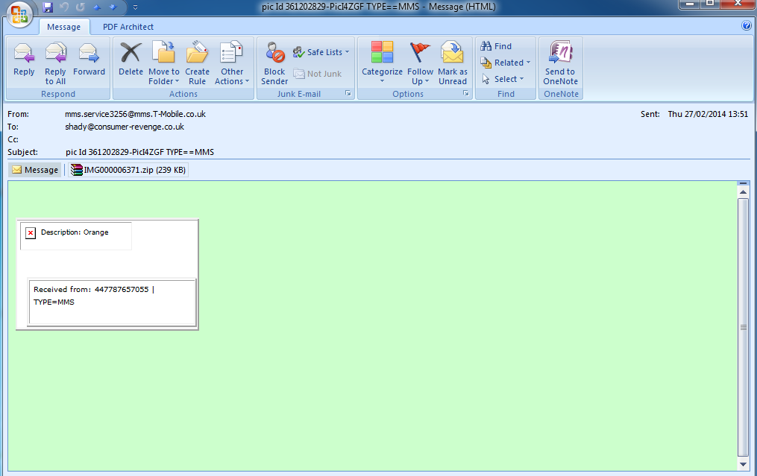Forward this message
The image size is (757, 476).
[x=89, y=54]
